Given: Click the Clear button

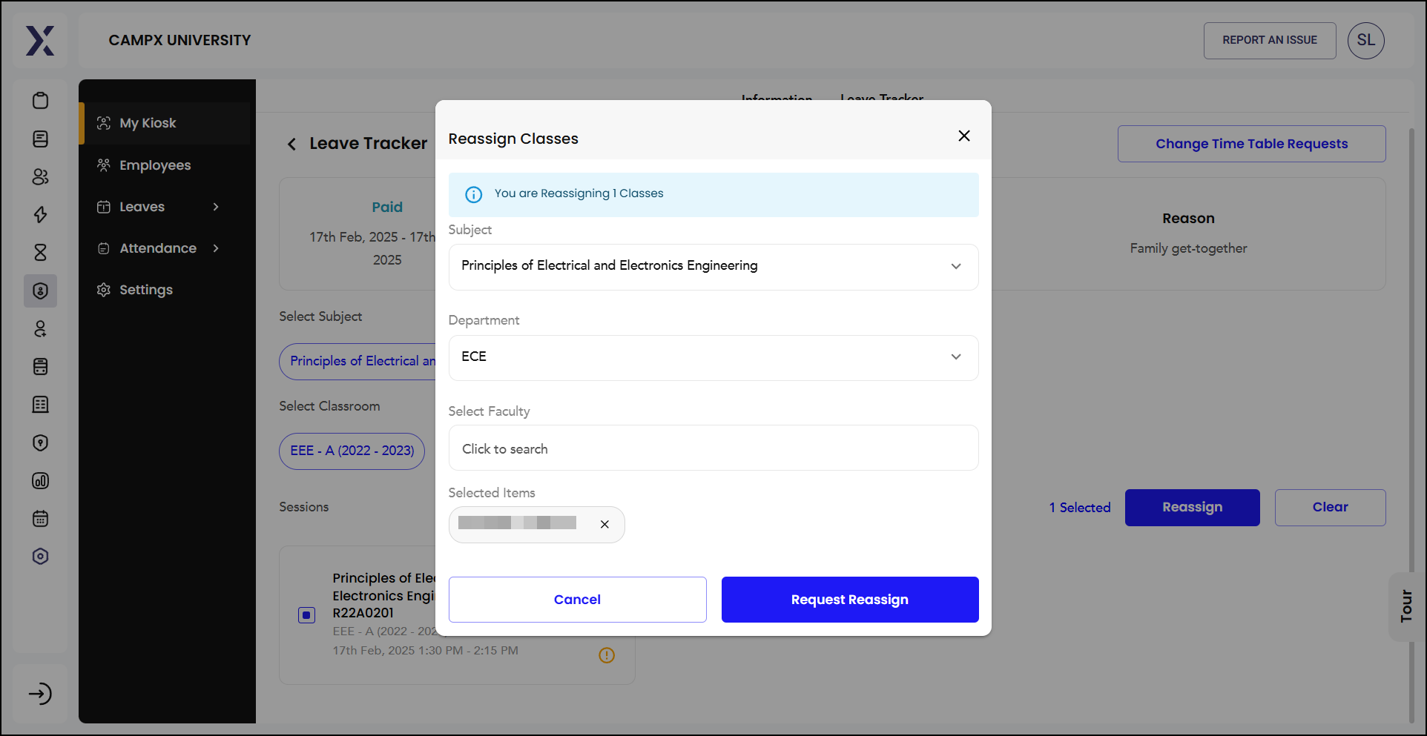Looking at the screenshot, I should [1330, 508].
